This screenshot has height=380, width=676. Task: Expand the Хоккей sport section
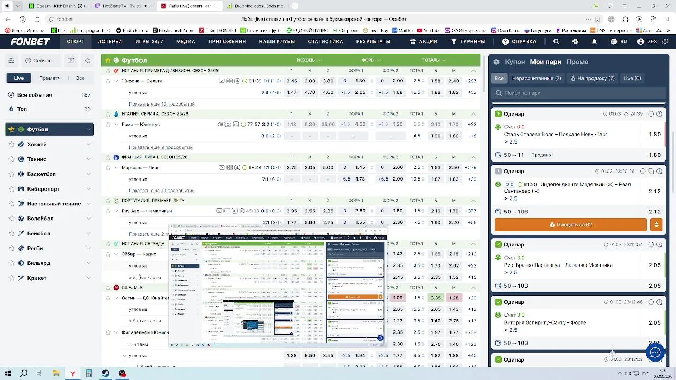88,144
